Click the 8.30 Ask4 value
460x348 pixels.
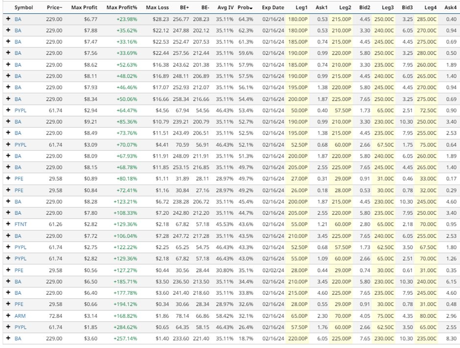pos(451,339)
